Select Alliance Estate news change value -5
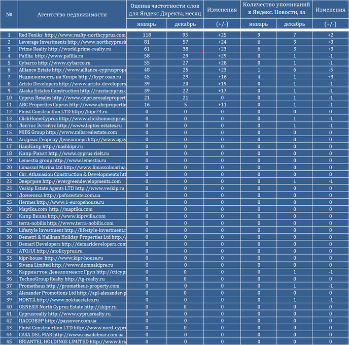The height and width of the screenshot is (345, 349). click(330, 70)
